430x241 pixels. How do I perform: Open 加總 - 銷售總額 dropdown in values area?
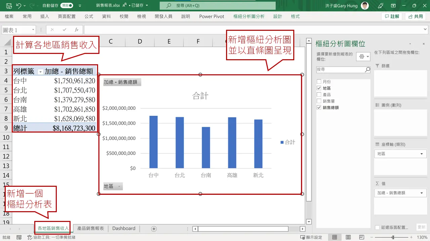coord(422,193)
